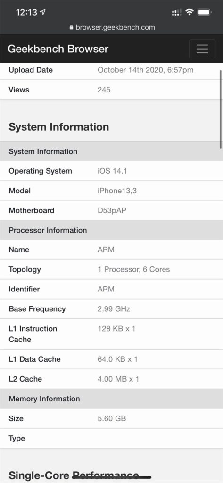This screenshot has height=483, width=223.
Task: Tap the lock icon beside the URL
Action: coord(72,27)
